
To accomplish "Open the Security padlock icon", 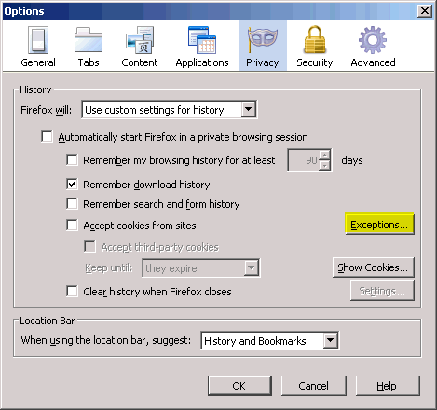I will [315, 40].
